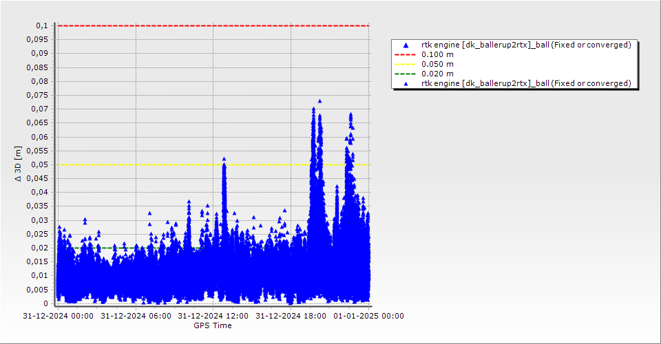Screen dimensions: 661x344
Task: Click the '0,055' y-axis tick label
Action: click(37, 151)
